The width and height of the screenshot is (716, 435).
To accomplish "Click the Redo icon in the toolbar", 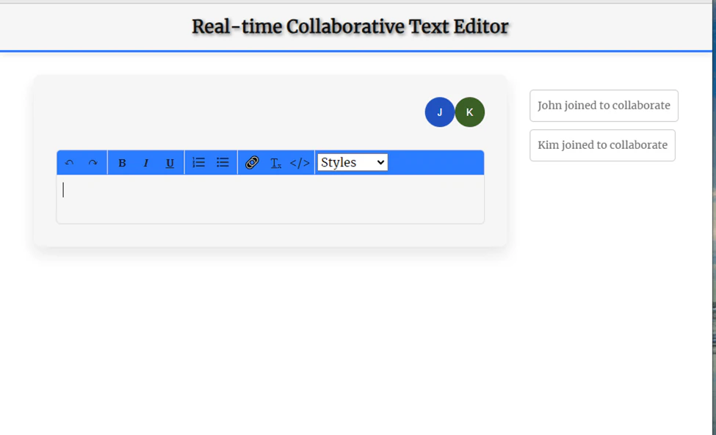I will 93,162.
